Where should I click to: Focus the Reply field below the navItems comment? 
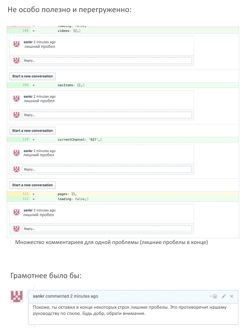[107, 115]
